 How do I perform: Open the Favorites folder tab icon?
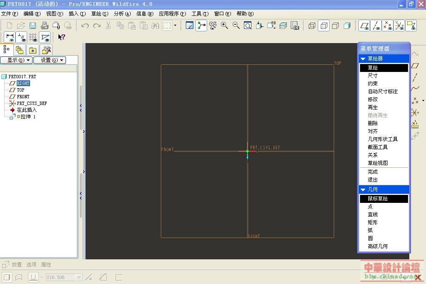click(x=33, y=50)
